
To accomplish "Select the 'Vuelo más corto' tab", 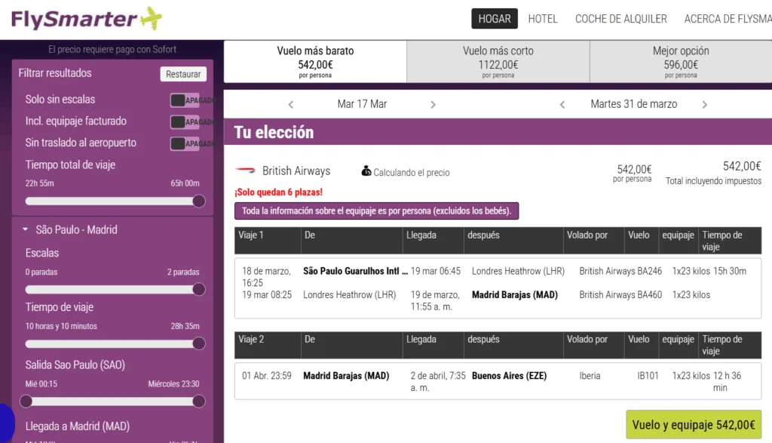I will point(498,61).
